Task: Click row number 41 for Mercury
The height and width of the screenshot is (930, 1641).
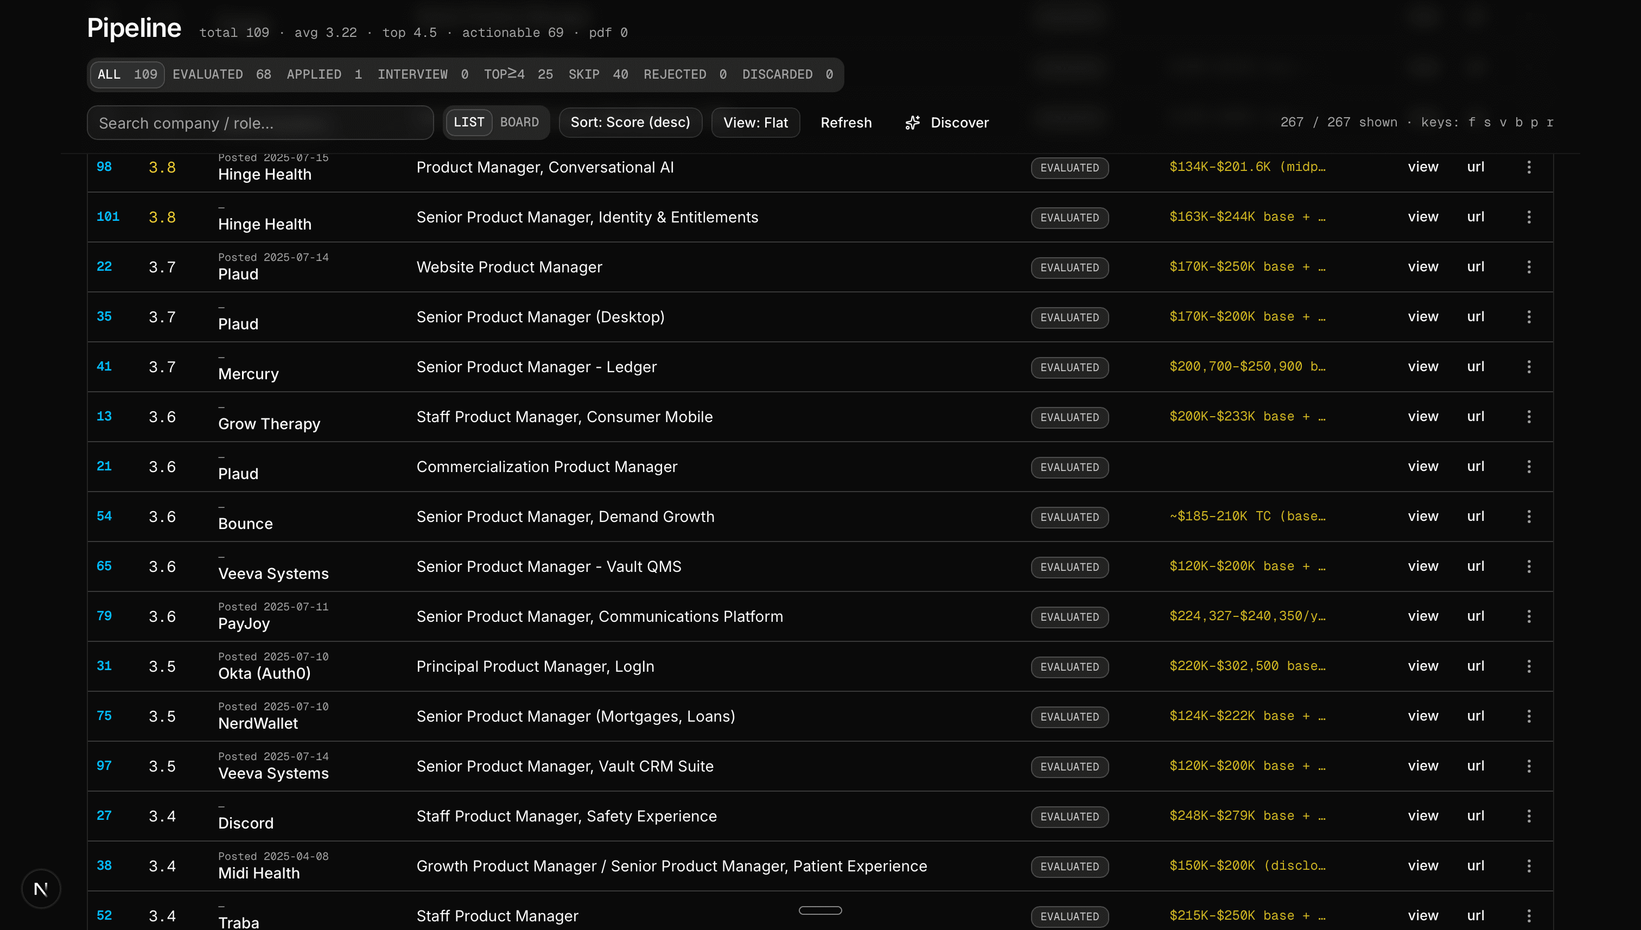Action: pos(104,366)
